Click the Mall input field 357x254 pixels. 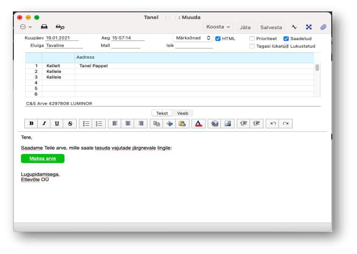coord(126,45)
